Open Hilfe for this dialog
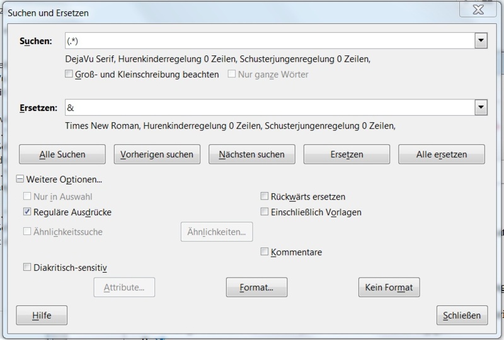 pos(42,315)
